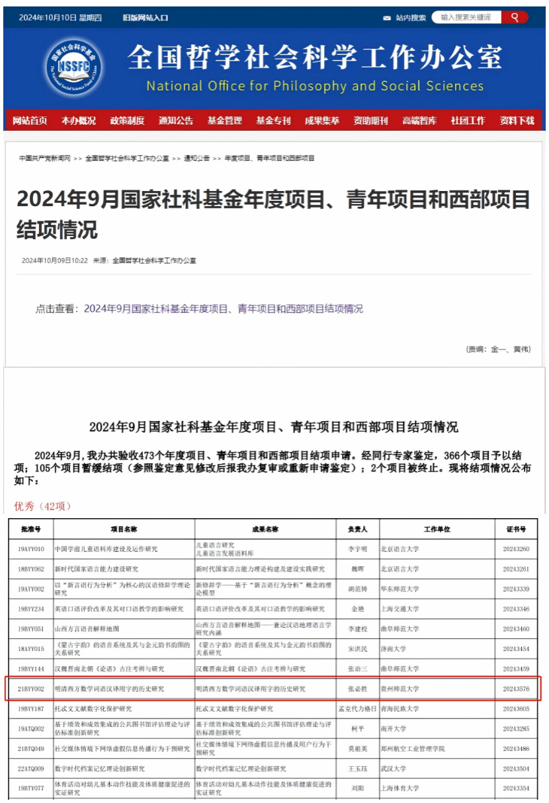
Task: Open the 通知公告 menu item
Action: click(176, 120)
